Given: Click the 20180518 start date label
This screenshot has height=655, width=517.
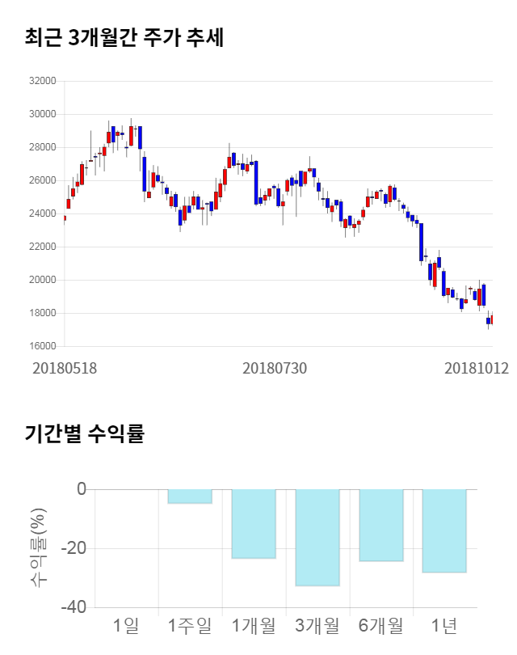Looking at the screenshot, I should tap(65, 368).
